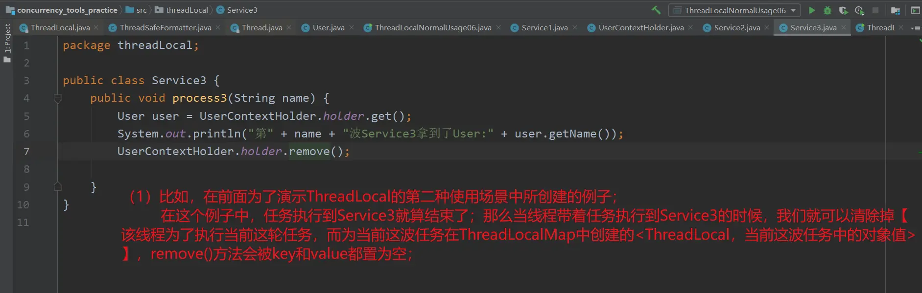
Task: Run with Coverage shield icon
Action: point(843,10)
